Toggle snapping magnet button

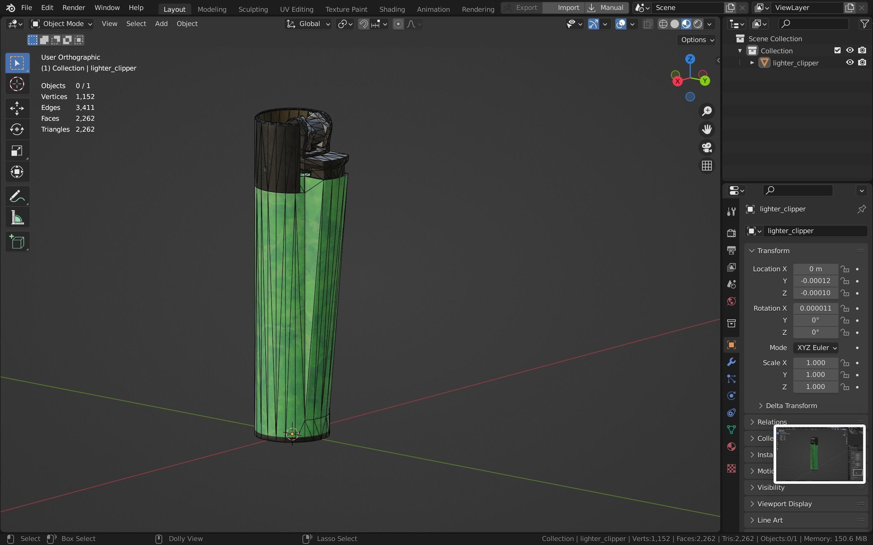click(364, 24)
